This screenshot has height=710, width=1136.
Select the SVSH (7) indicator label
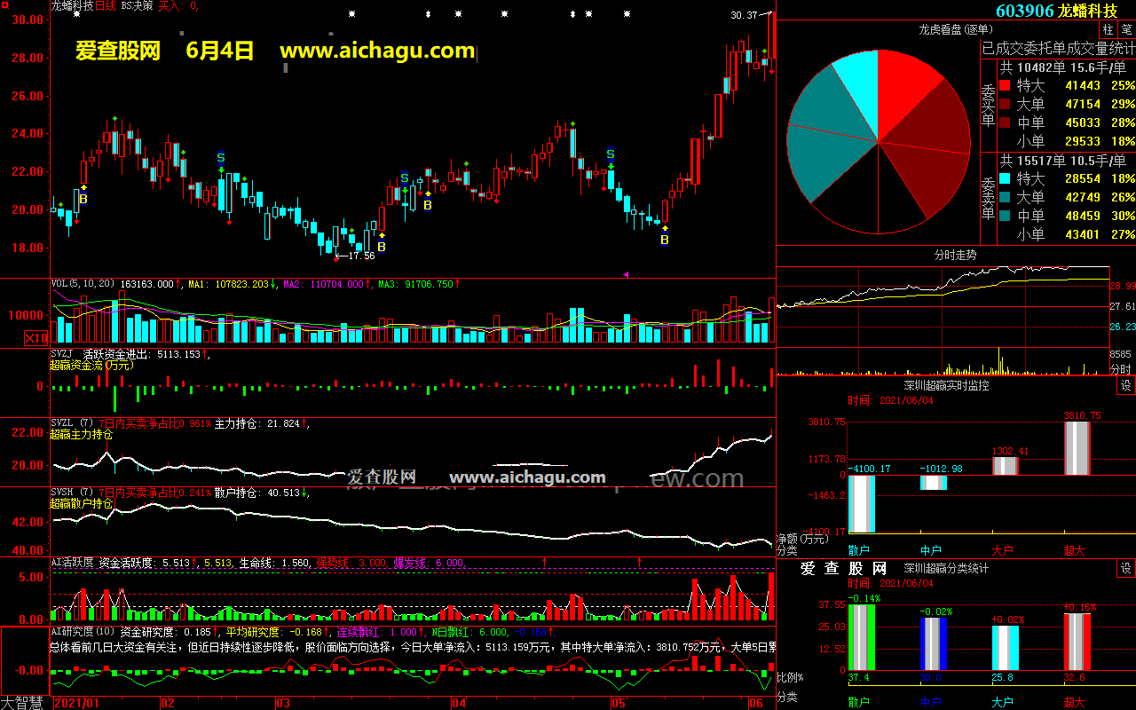pyautogui.click(x=72, y=493)
